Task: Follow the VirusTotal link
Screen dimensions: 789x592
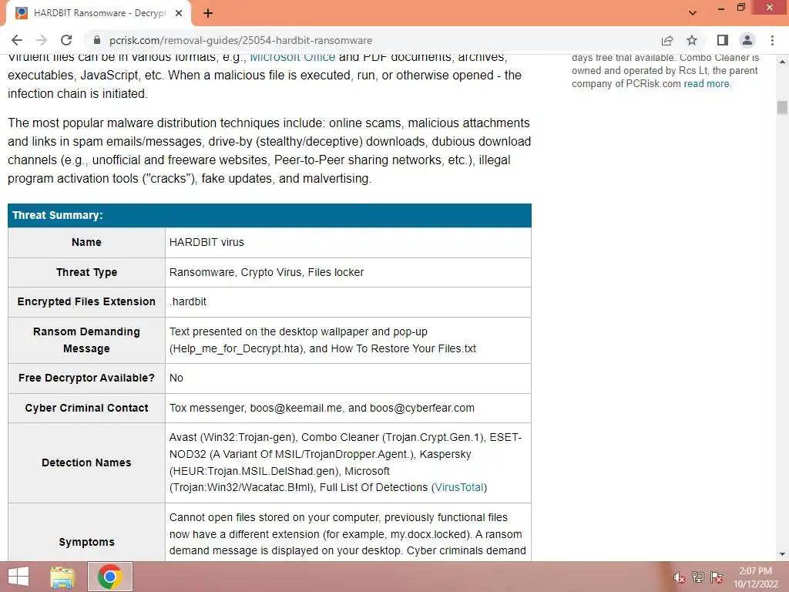Action: pos(459,487)
